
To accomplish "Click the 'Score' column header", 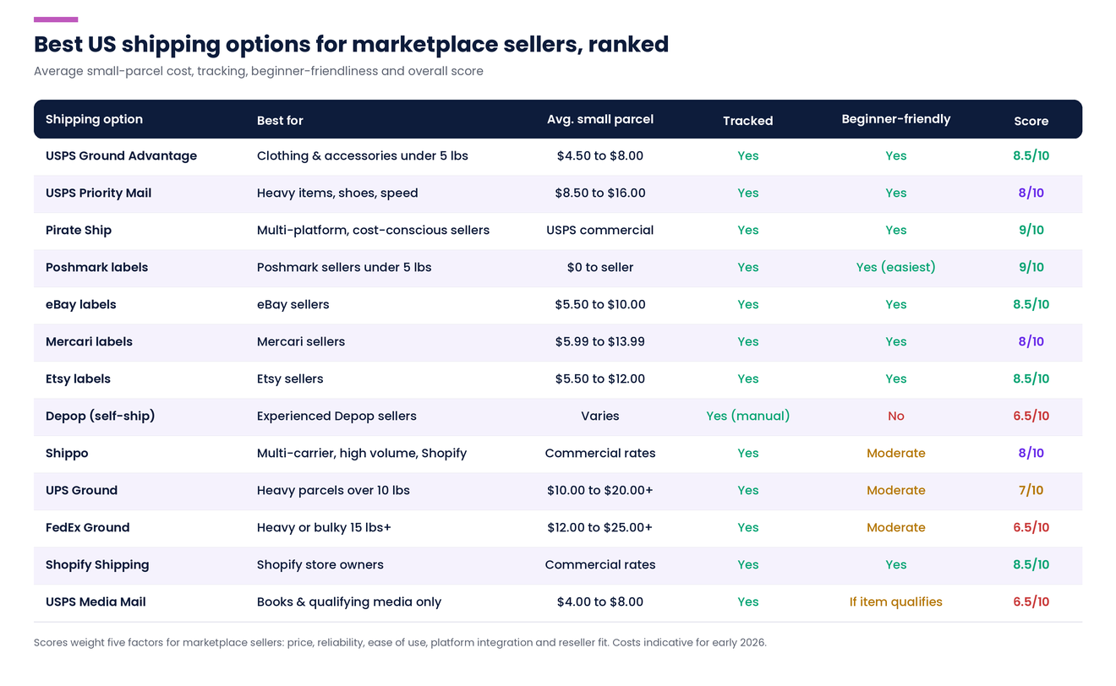I will click(1031, 120).
